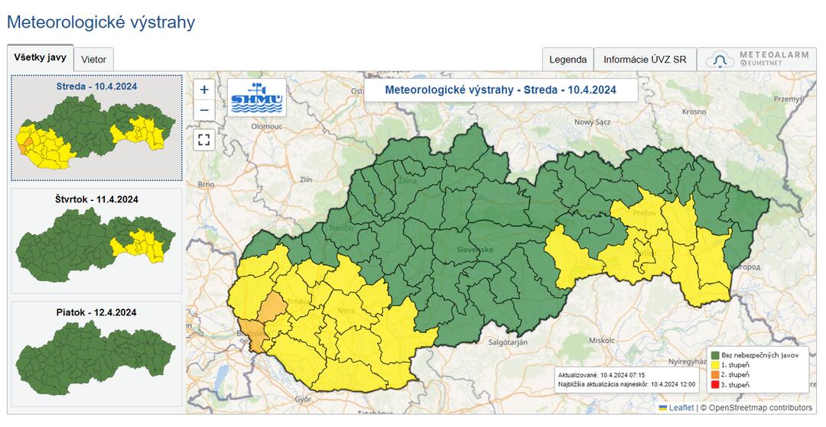Toggle fullscreen map view
The height and width of the screenshot is (427, 826).
[x=204, y=139]
